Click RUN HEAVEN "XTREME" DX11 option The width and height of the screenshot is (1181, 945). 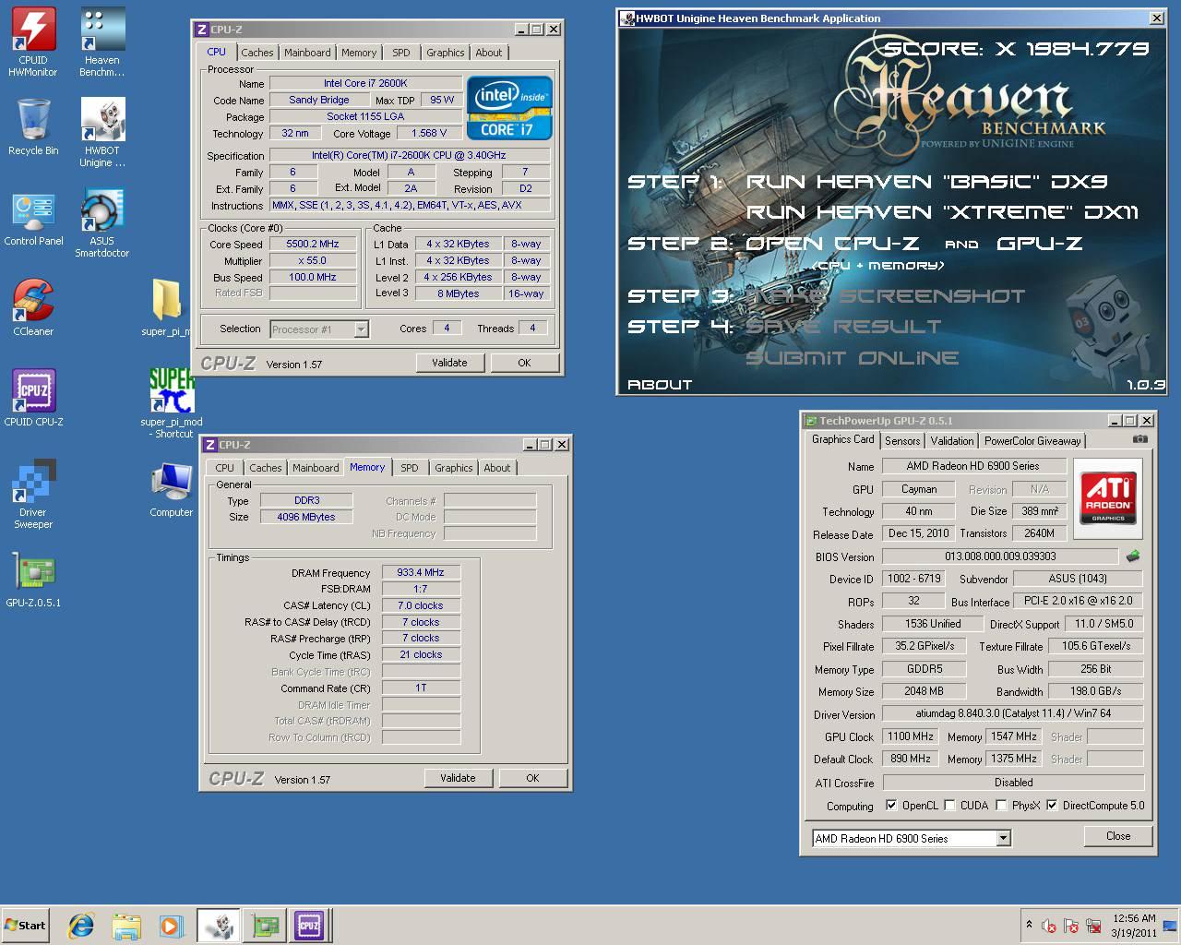[942, 212]
